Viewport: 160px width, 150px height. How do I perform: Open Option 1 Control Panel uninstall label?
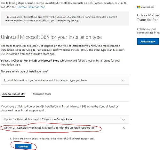[38, 119]
